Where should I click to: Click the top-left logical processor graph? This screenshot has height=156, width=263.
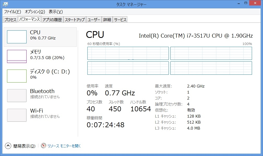point(128,53)
